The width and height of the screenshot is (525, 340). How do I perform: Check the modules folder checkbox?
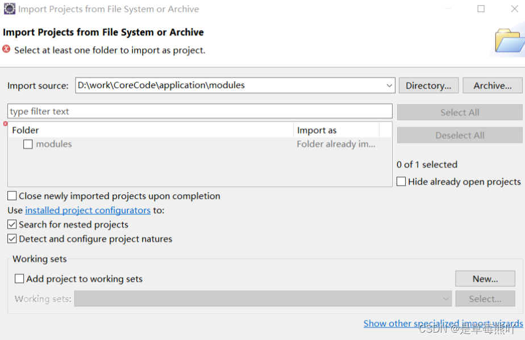(x=28, y=144)
